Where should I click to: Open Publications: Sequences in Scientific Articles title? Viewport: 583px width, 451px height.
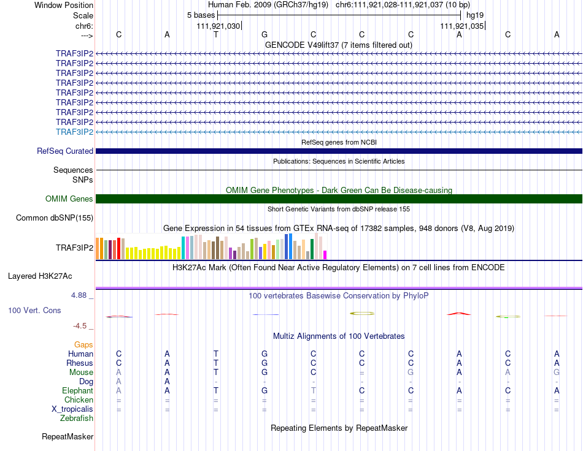pyautogui.click(x=339, y=161)
